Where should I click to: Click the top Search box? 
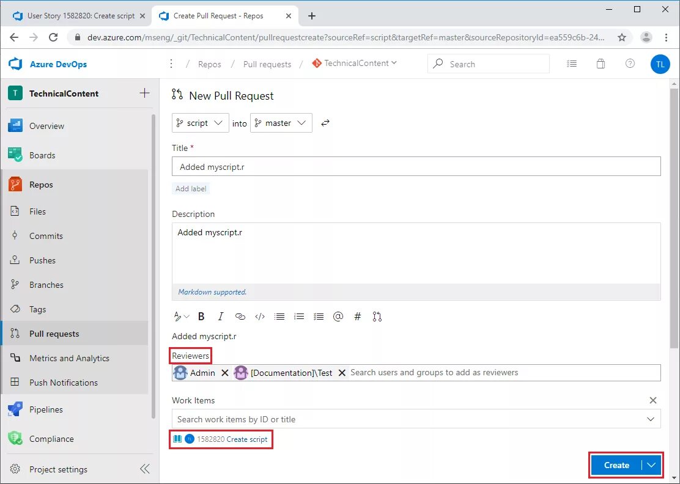tap(489, 64)
